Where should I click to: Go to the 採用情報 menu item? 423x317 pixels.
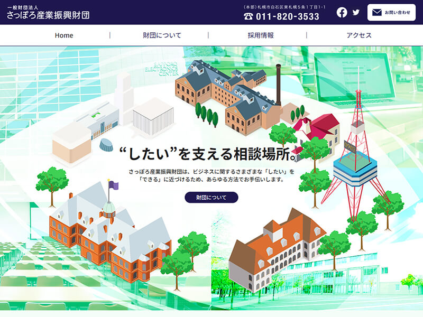click(261, 35)
